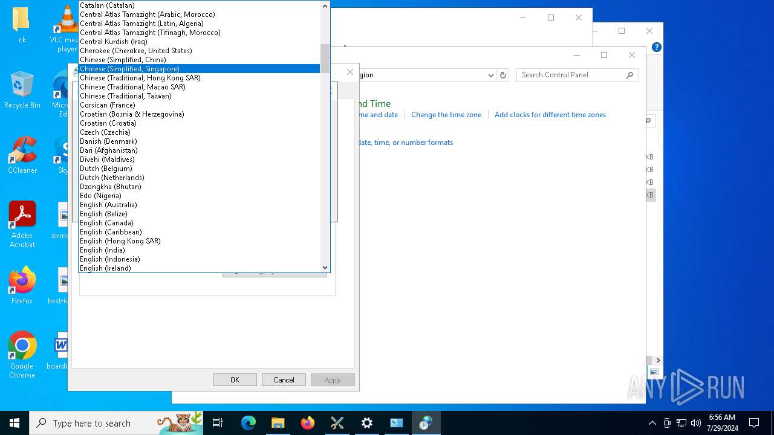Viewport: 774px width, 435px height.
Task: Open the notification center icon
Action: pyautogui.click(x=754, y=423)
